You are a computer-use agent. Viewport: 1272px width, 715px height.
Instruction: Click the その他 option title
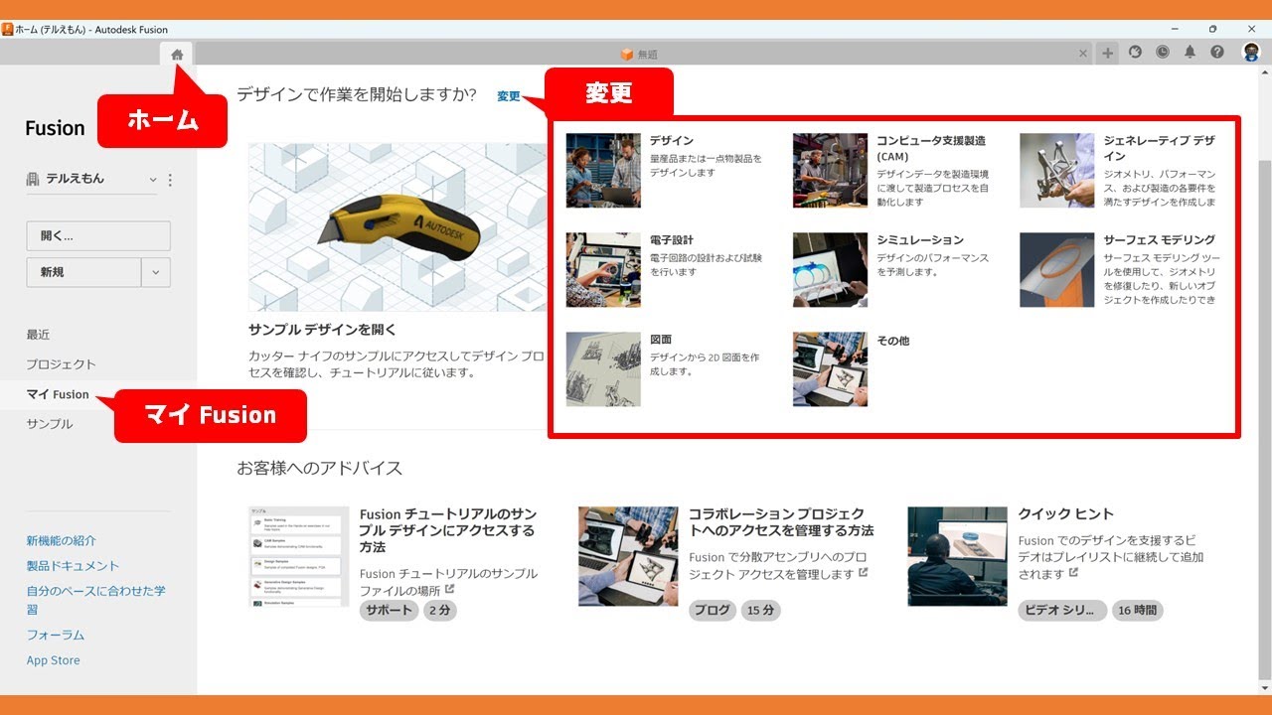tap(892, 341)
